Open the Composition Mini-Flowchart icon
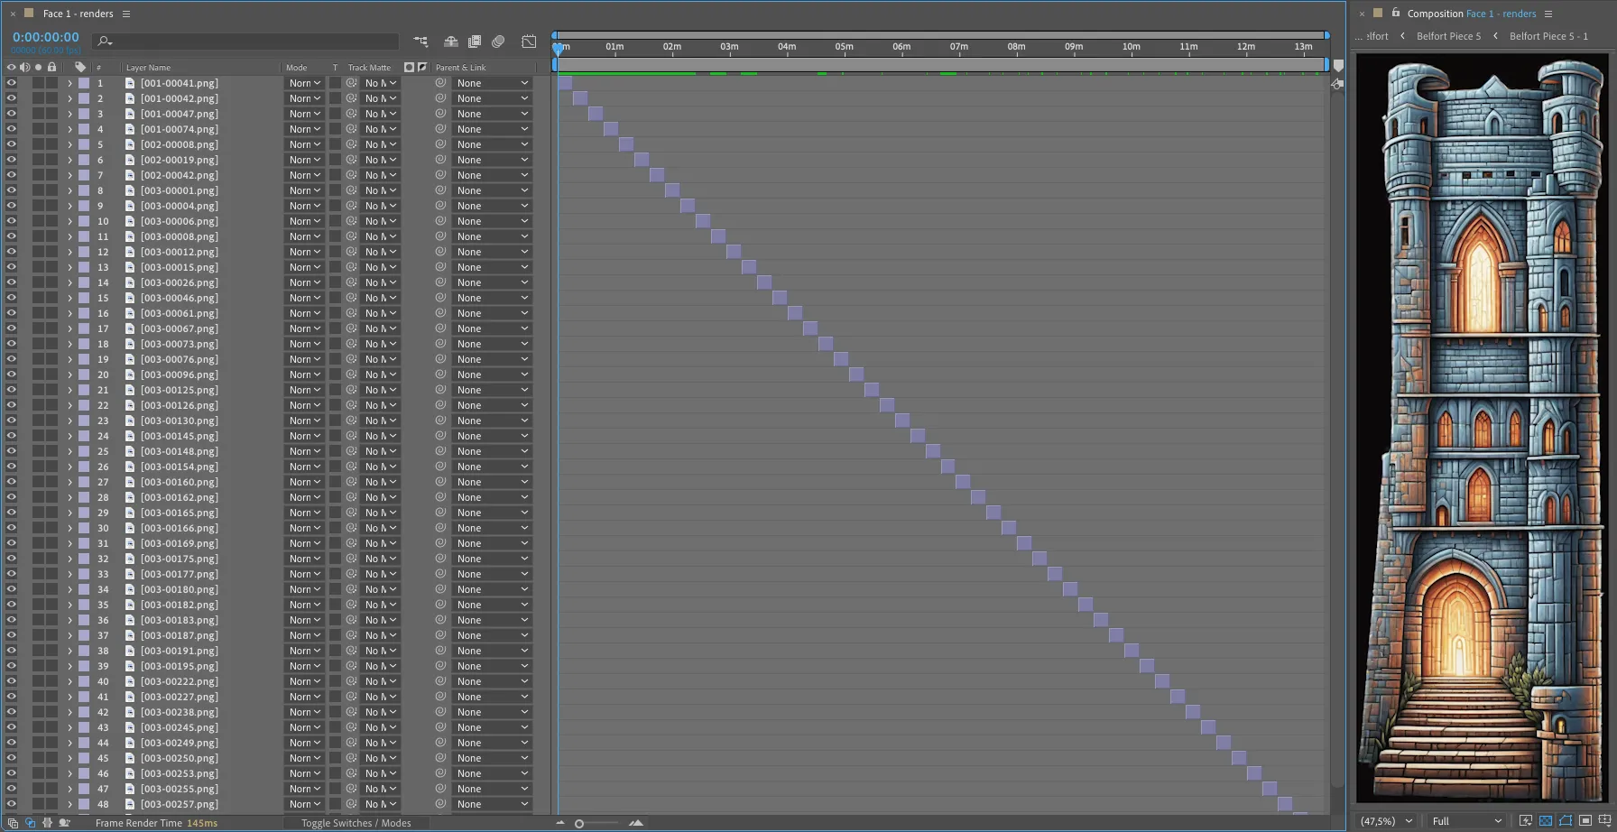The width and height of the screenshot is (1617, 832). [x=420, y=42]
